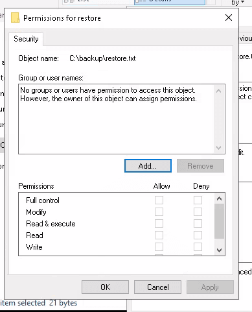Viewport: 252px width, 312px height.
Task: Tick Deny checkbox for Full control
Action: [x=198, y=200]
